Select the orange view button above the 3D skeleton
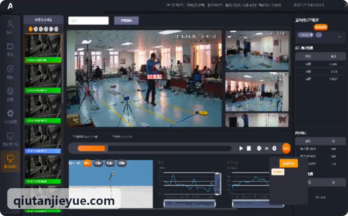 click(87, 163)
